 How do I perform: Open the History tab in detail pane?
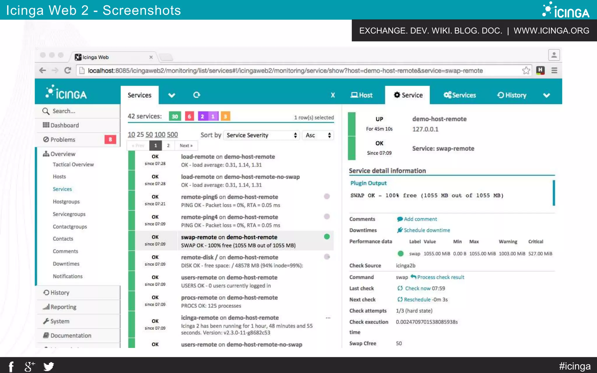512,95
